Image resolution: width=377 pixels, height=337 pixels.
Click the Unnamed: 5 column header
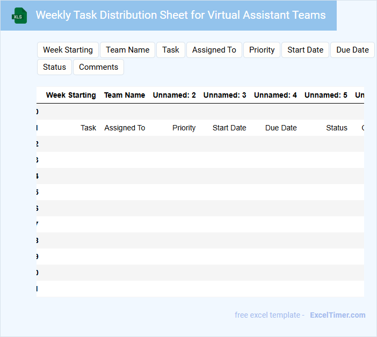click(325, 95)
